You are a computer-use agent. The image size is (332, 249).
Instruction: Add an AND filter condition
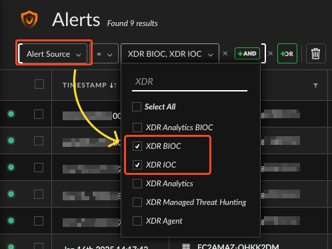pyautogui.click(x=247, y=53)
